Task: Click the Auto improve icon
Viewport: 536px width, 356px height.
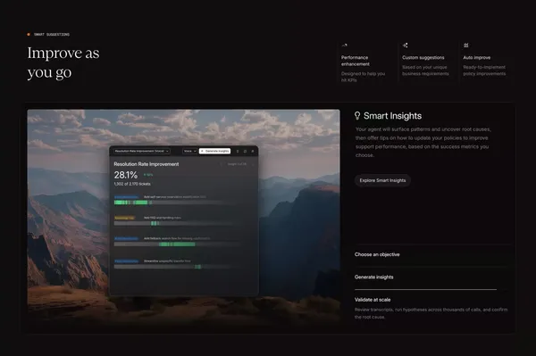Action: tap(466, 45)
